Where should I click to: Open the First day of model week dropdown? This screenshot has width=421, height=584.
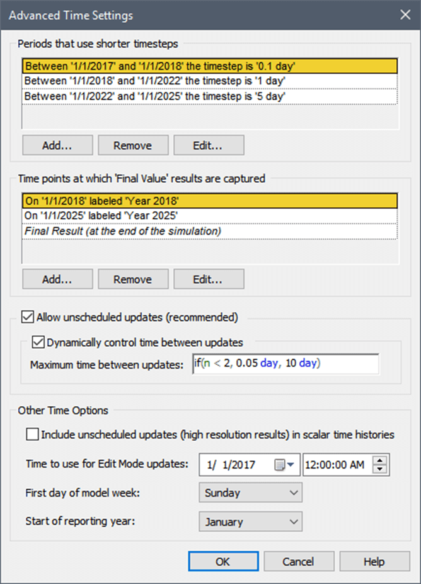250,493
